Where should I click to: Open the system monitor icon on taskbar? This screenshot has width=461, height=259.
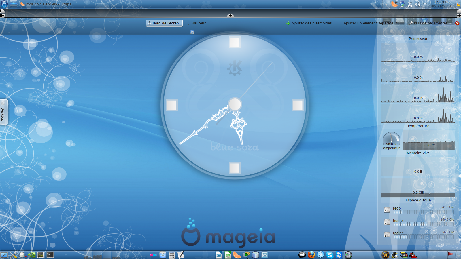(x=41, y=255)
